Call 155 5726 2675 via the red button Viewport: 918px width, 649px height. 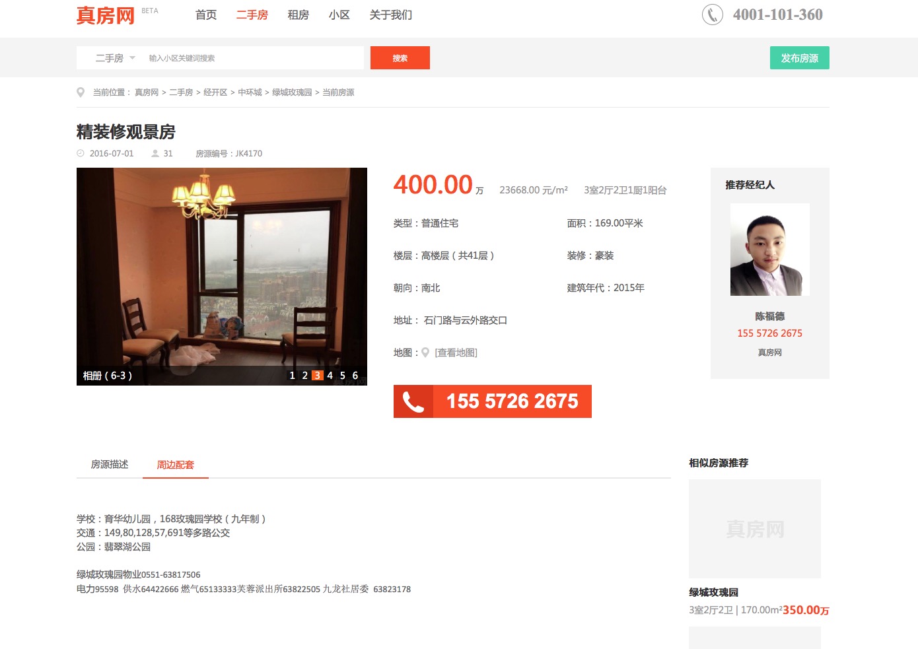(x=493, y=401)
